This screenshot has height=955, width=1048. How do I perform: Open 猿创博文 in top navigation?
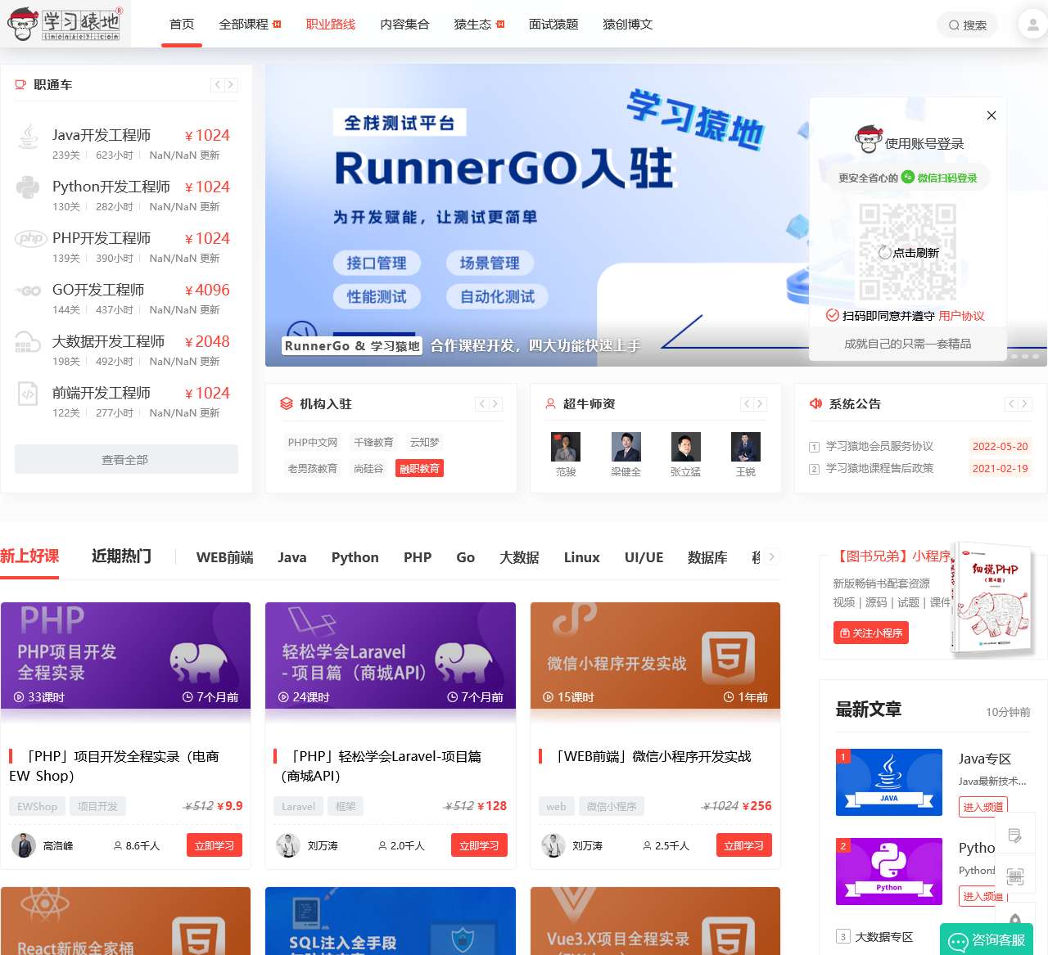[x=628, y=24]
